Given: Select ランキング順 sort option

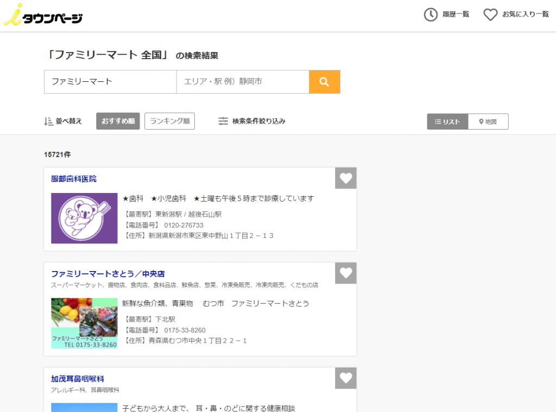Looking at the screenshot, I should tap(169, 121).
